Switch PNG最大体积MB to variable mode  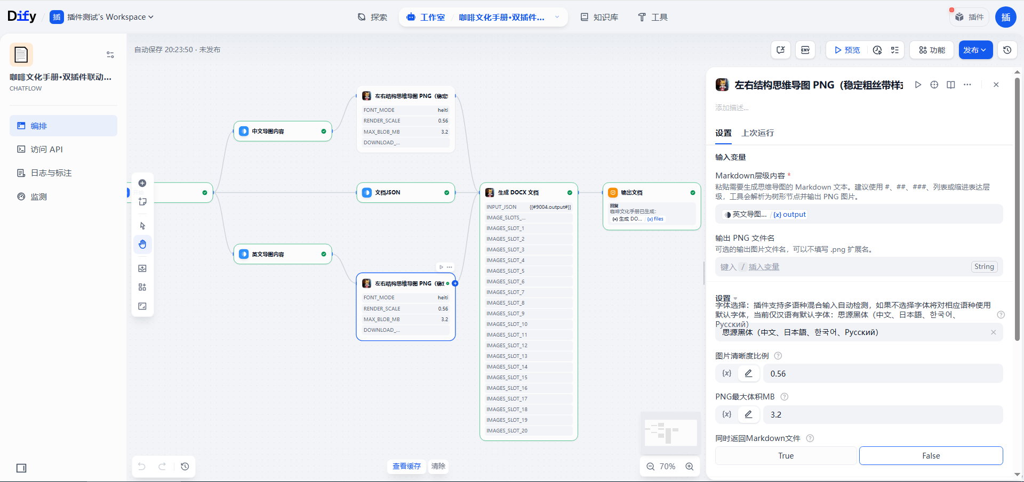coord(726,414)
